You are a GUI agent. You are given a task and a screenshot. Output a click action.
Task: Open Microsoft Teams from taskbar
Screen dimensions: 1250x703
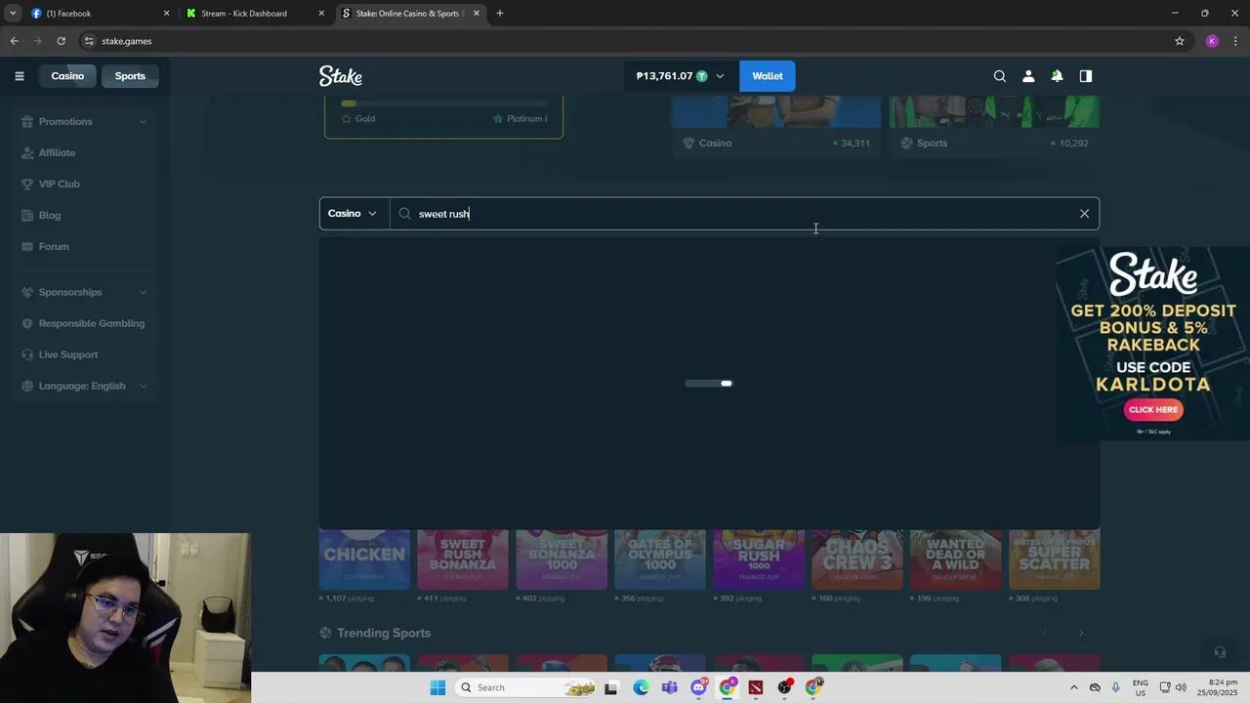(x=669, y=687)
